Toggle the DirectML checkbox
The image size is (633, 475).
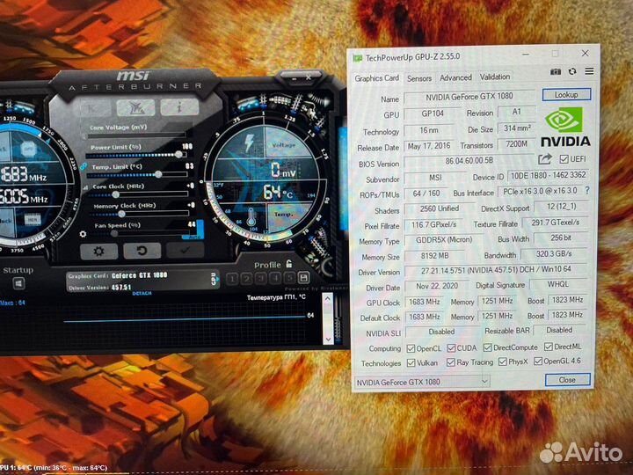point(549,347)
